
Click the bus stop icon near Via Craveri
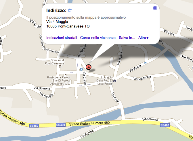pyautogui.click(x=81, y=69)
